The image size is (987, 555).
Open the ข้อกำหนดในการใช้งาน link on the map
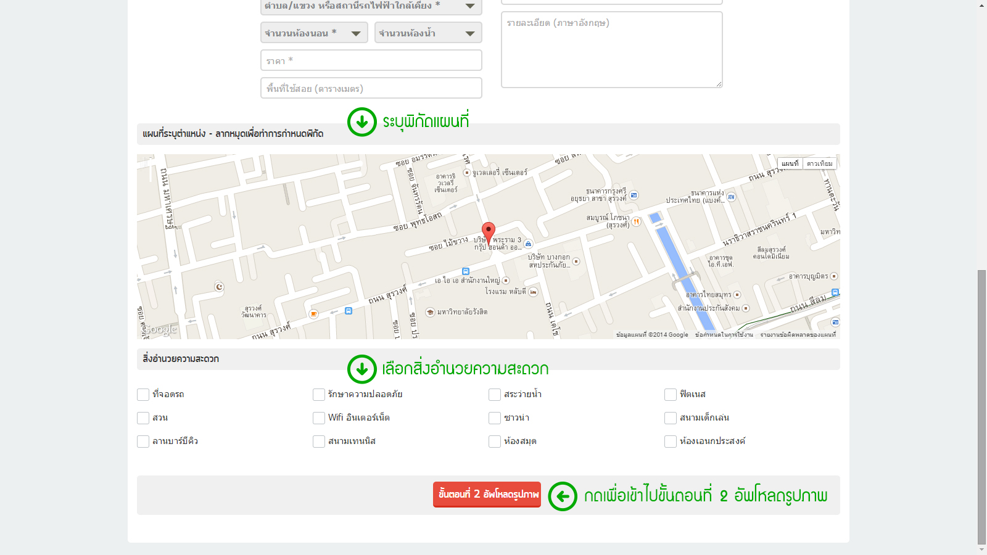point(724,335)
